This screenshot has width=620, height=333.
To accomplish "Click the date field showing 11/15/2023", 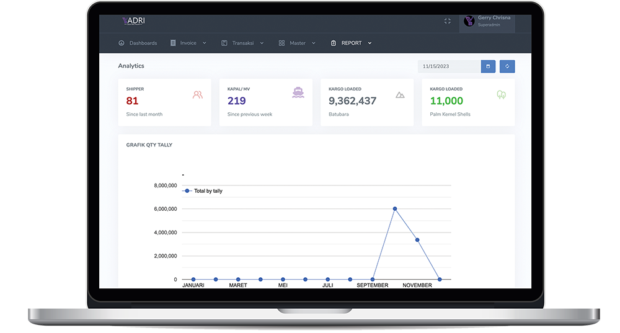I will pyautogui.click(x=448, y=66).
